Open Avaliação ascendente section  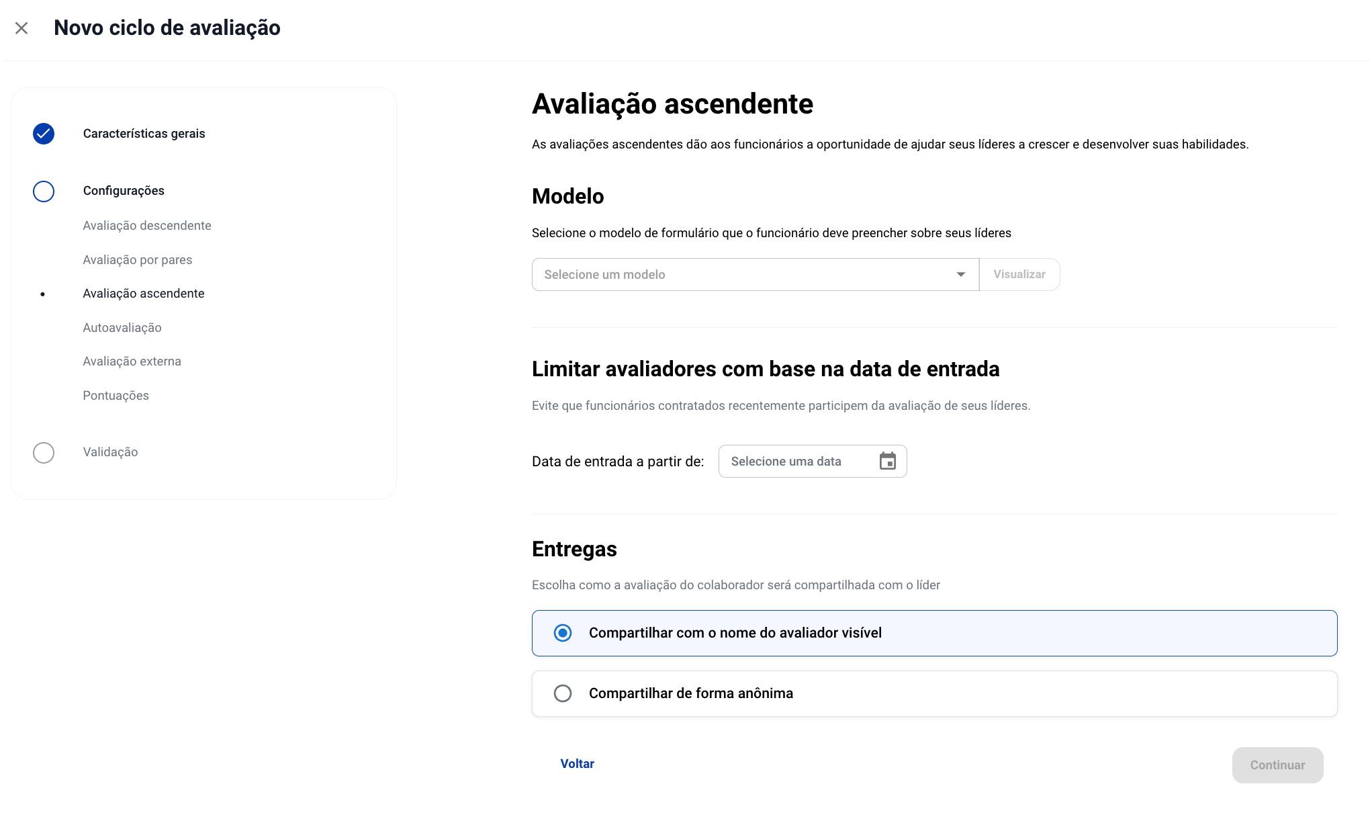click(x=144, y=294)
